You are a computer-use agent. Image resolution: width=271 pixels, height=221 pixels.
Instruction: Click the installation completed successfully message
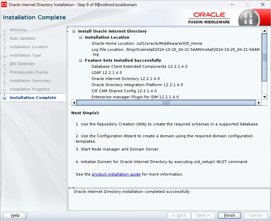tap(132, 192)
